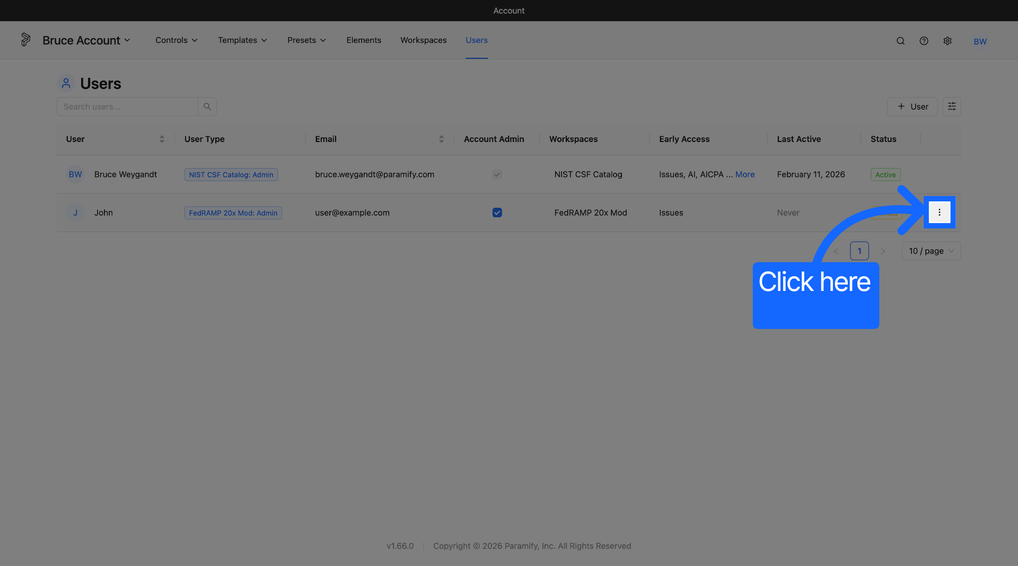Viewport: 1018px width, 566px height.
Task: Open the BW profile avatar menu
Action: click(980, 41)
